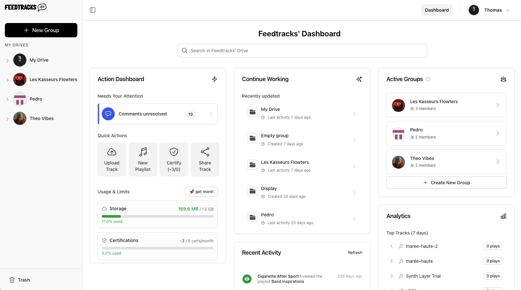Expand Pedro drive in the sidebar
521x290 pixels.
pos(7,99)
